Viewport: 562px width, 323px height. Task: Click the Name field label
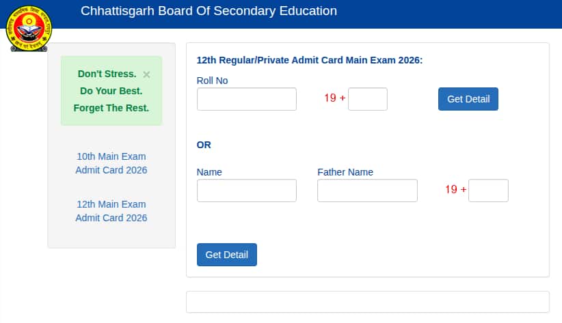tap(209, 172)
